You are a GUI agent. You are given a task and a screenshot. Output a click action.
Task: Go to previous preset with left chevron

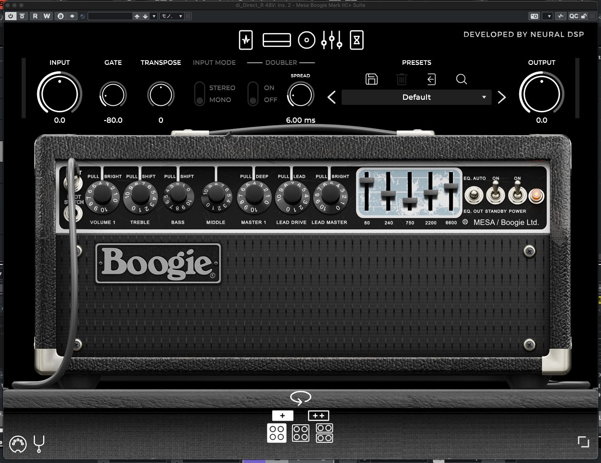pos(332,97)
